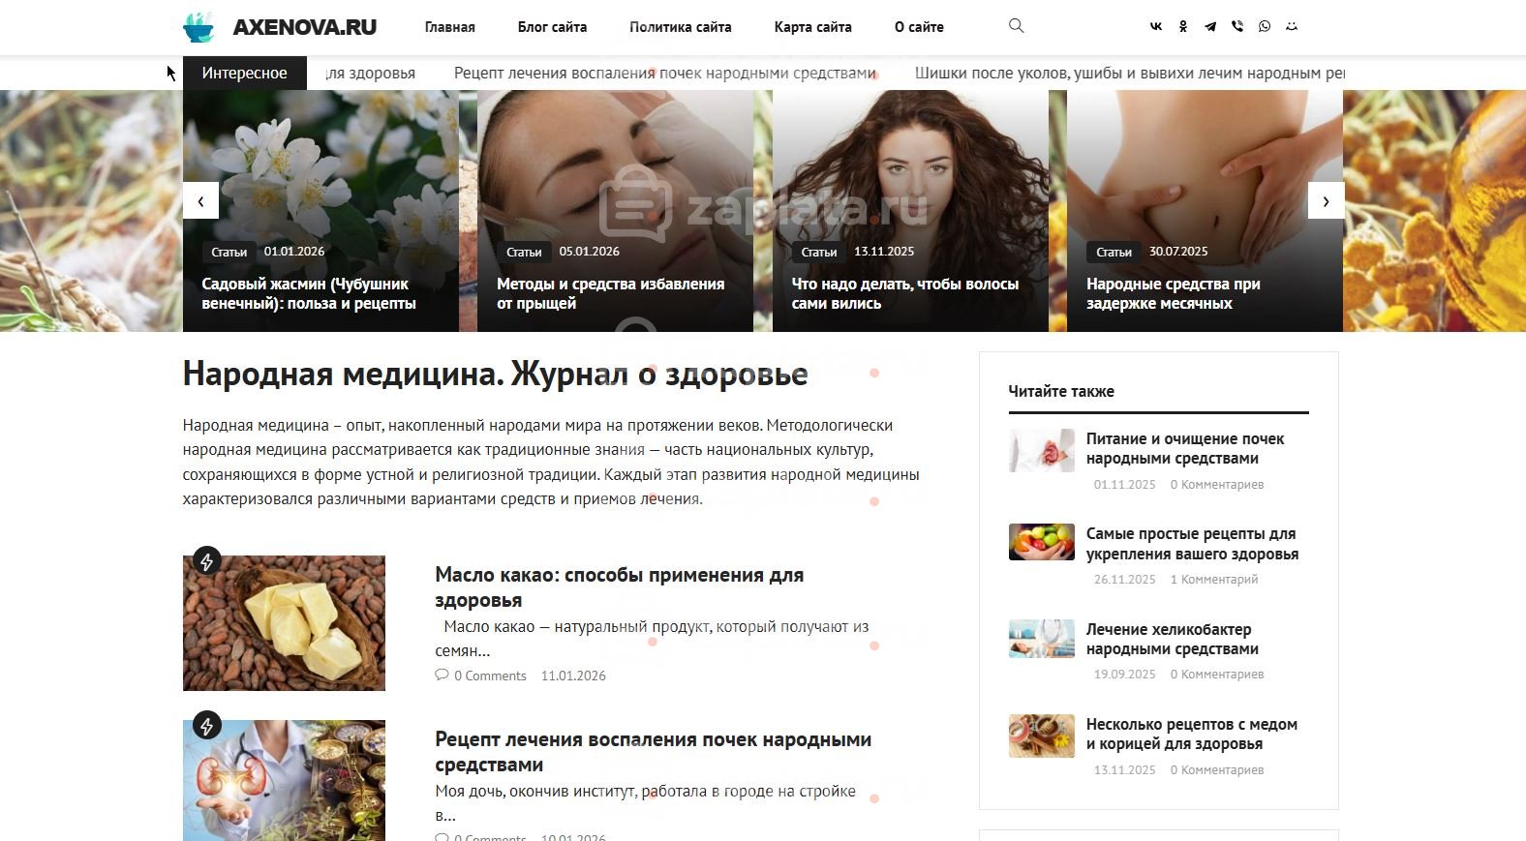
Task: Click the Интересное ticker label
Action: [x=245, y=73]
